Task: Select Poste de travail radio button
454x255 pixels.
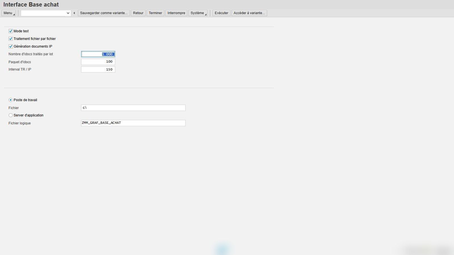Action: (10, 100)
